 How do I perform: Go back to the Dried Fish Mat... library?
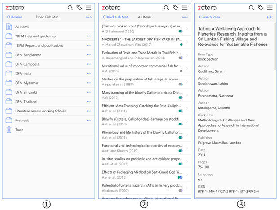click(116, 17)
